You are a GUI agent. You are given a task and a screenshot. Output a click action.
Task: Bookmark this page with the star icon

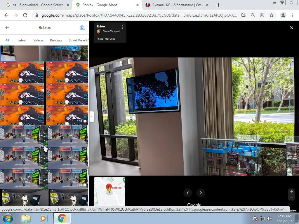tap(272, 15)
